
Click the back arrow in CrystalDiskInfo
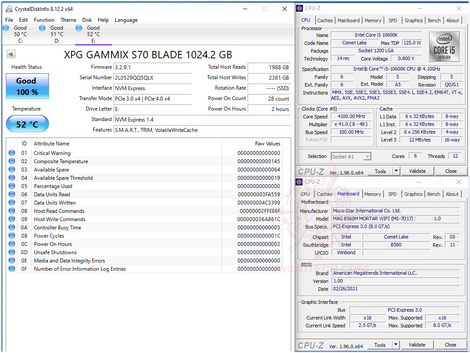[10, 54]
